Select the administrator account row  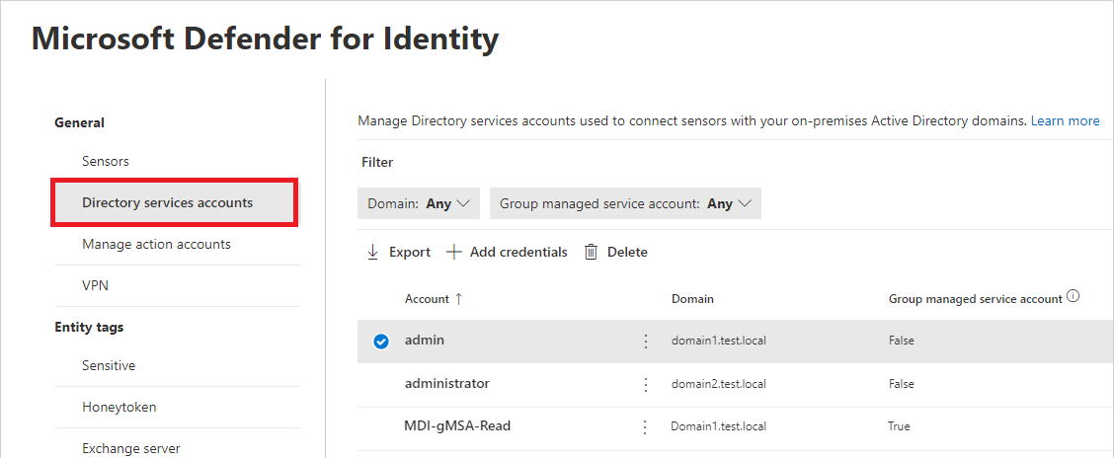tap(736, 385)
